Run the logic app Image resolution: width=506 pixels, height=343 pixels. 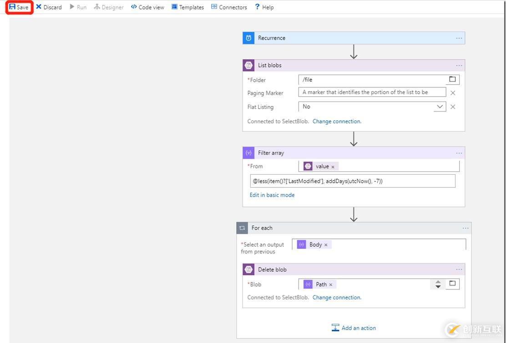[x=78, y=7]
